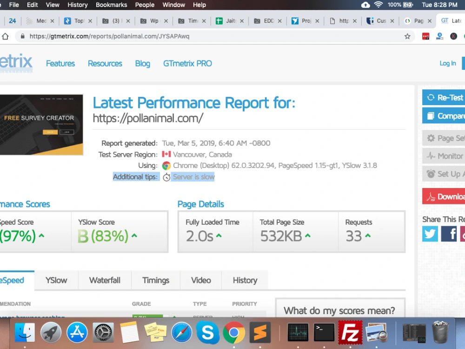Open System Preferences gear in dock
Screen dimensions: 465x349
point(103,332)
